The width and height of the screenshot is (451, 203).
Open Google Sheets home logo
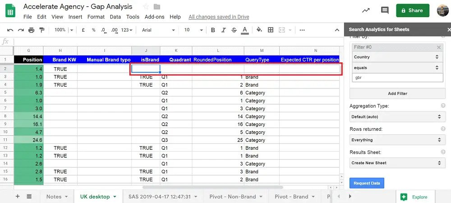(11, 11)
